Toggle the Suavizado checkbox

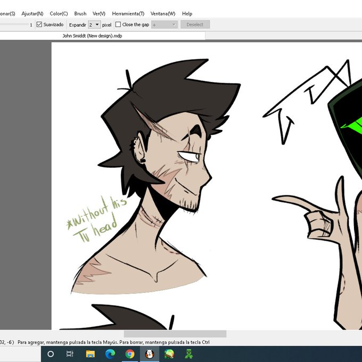(39, 24)
